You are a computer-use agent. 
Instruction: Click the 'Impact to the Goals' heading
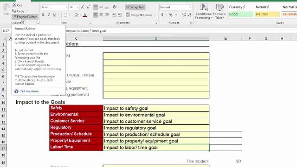40,102
